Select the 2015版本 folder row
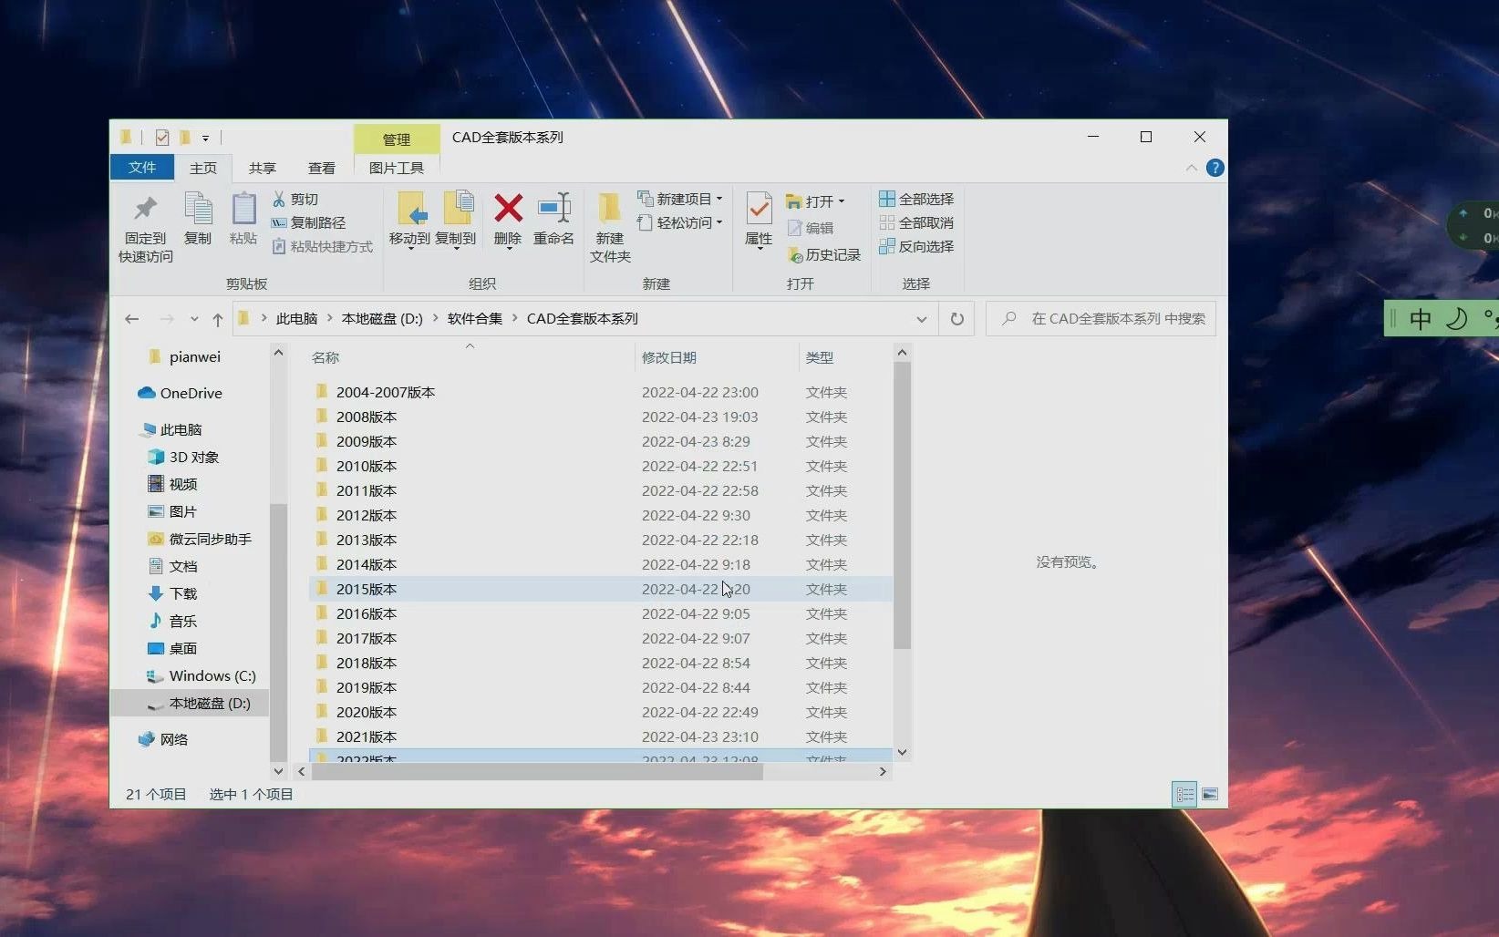The height and width of the screenshot is (937, 1499). click(600, 589)
